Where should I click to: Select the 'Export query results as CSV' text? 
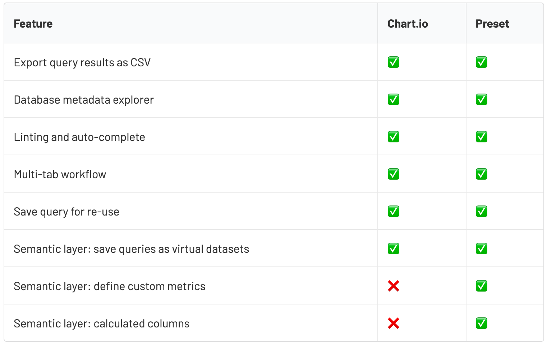point(82,62)
